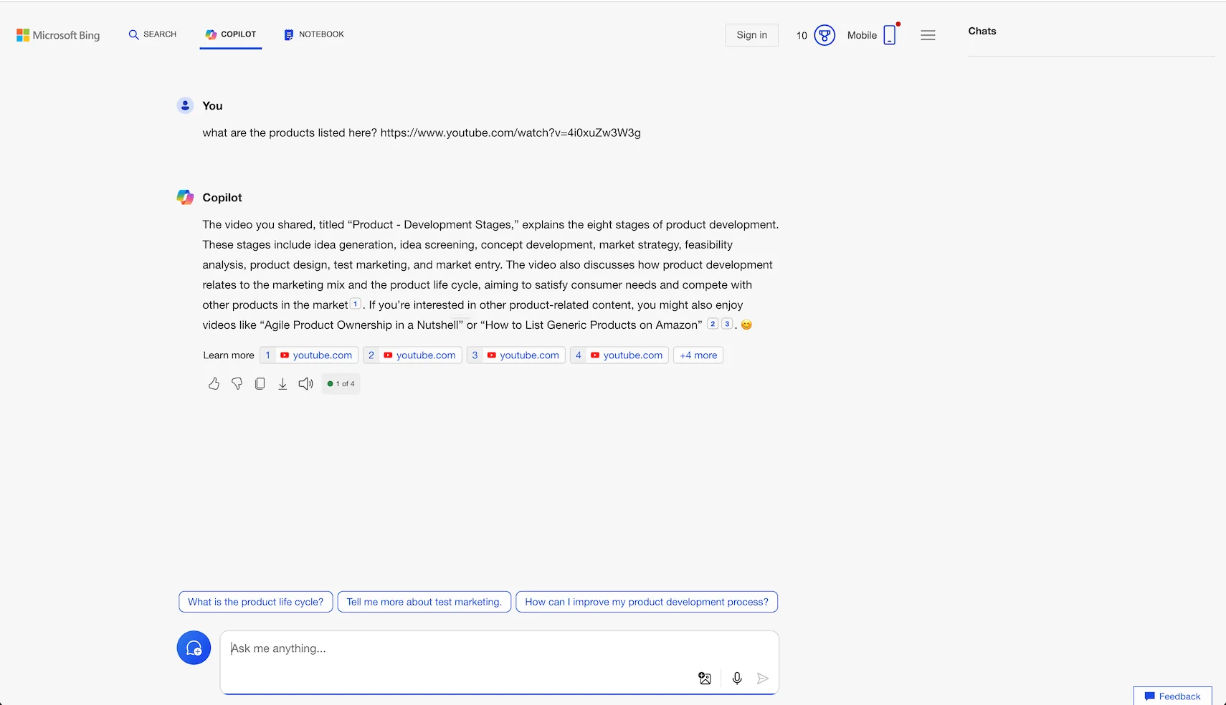The height and width of the screenshot is (705, 1226).
Task: Click the thumbs up like icon
Action: (x=214, y=384)
